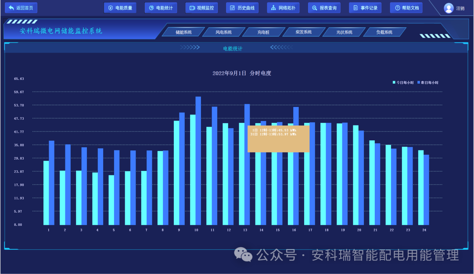Click the topology icon on 网络拓扑

click(x=273, y=8)
